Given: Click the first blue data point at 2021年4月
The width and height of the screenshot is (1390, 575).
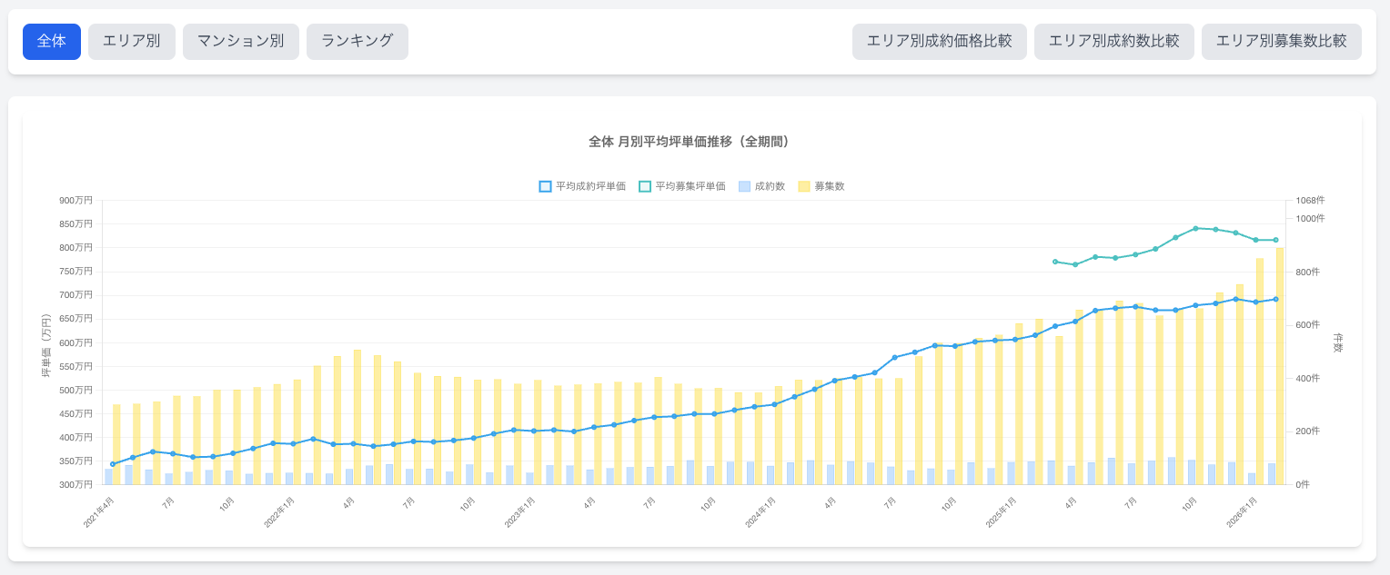Looking at the screenshot, I should pyautogui.click(x=113, y=464).
